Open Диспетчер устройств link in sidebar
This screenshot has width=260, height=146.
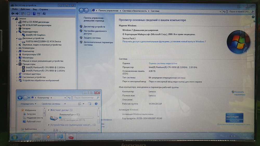94,27
